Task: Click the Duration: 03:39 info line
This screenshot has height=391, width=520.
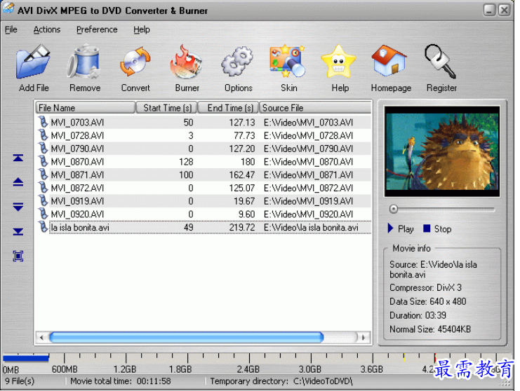Action: point(418,315)
